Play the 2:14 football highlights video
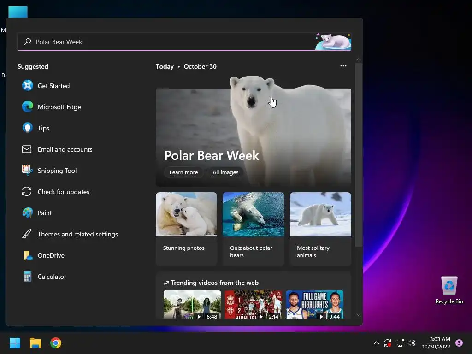This screenshot has height=354, width=472. (254, 304)
